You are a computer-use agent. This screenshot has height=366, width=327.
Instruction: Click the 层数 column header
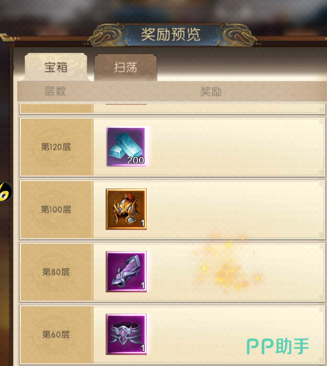55,91
